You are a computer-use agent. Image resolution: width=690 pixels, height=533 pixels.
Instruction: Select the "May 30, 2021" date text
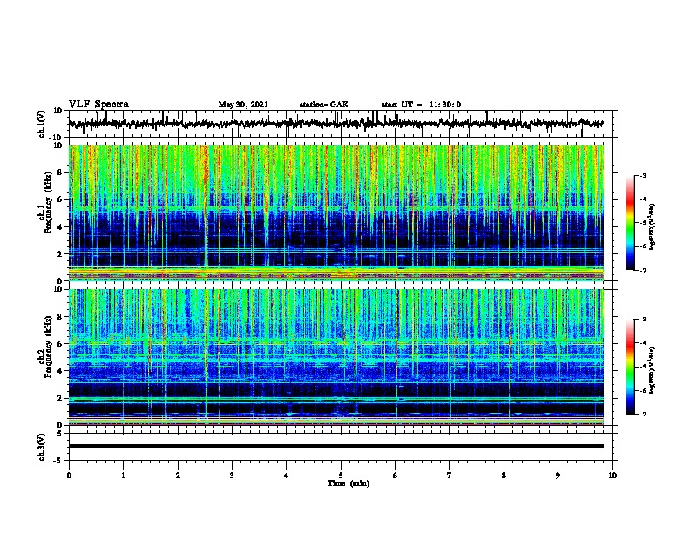243,105
